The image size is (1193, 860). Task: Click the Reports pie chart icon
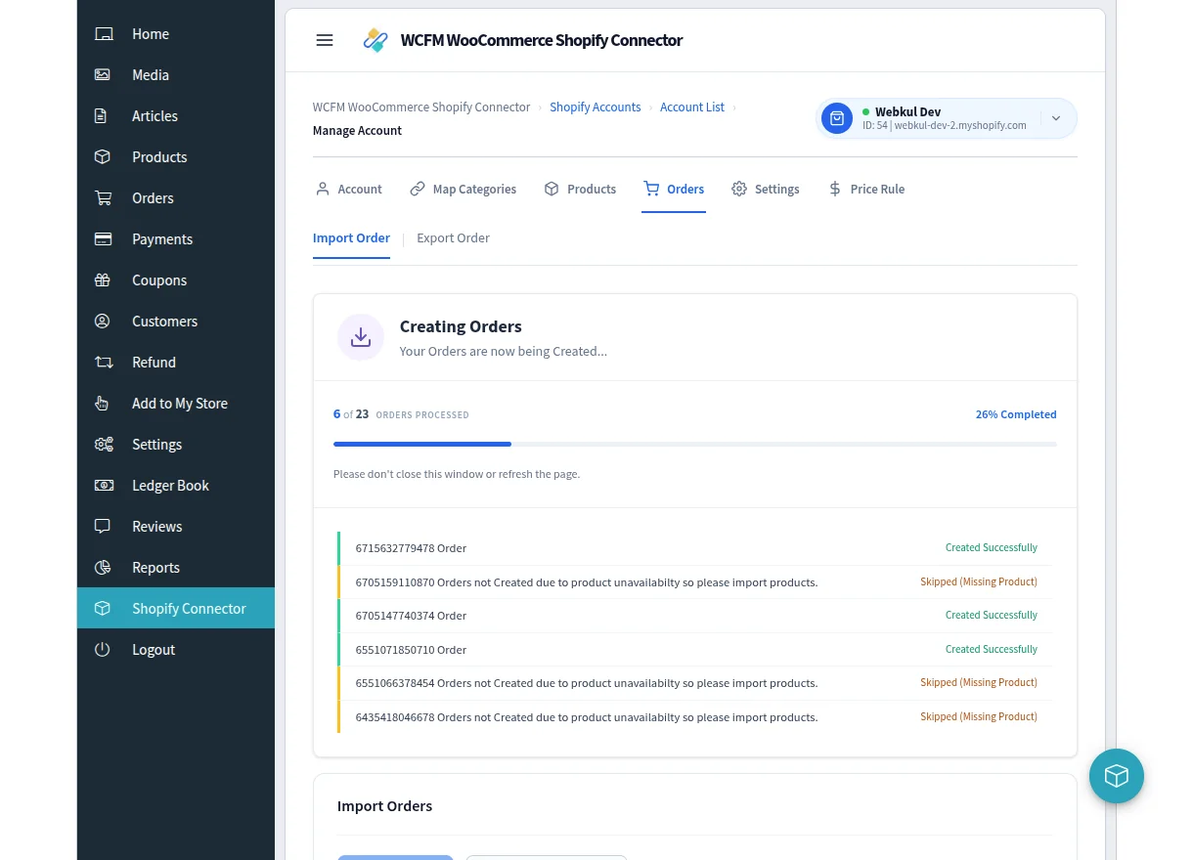pos(103,568)
